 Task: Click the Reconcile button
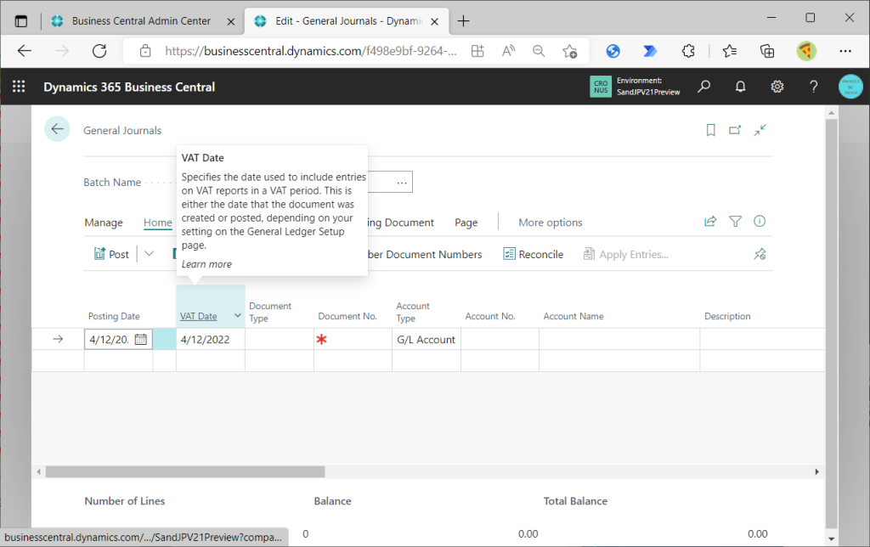tap(534, 254)
